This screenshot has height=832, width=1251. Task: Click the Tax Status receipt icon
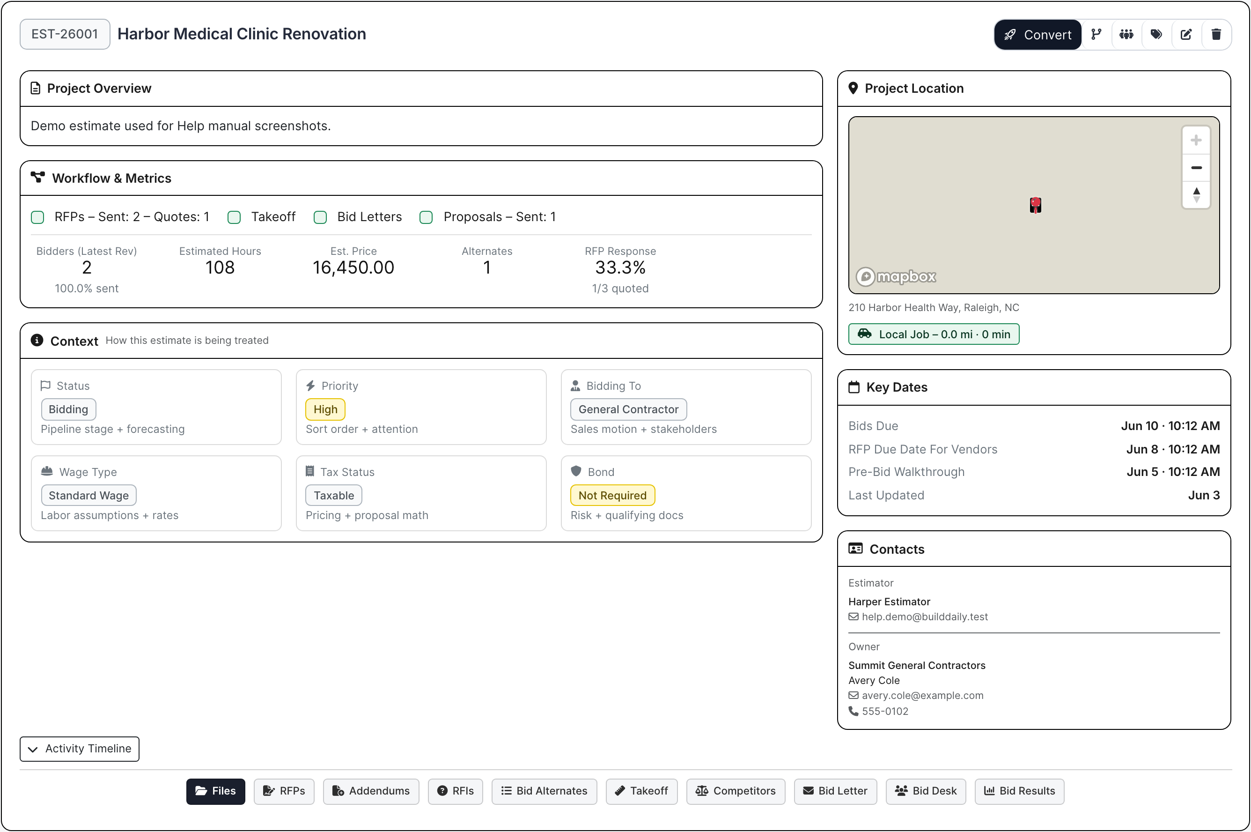click(309, 471)
